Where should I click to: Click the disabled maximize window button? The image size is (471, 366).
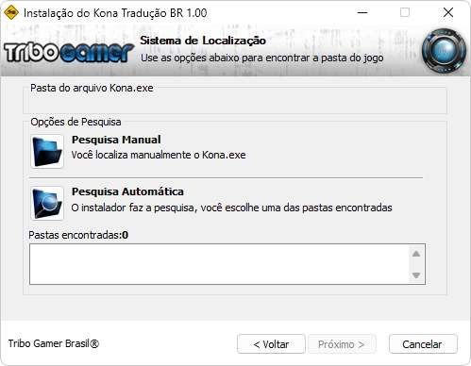(405, 12)
